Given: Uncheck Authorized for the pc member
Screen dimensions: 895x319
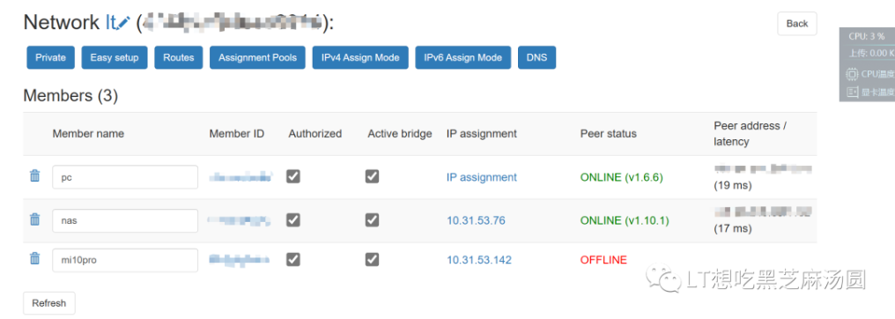Looking at the screenshot, I should pos(292,177).
